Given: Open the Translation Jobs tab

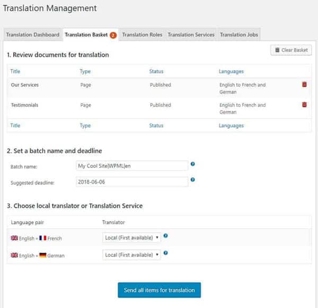Looking at the screenshot, I should click(x=238, y=35).
